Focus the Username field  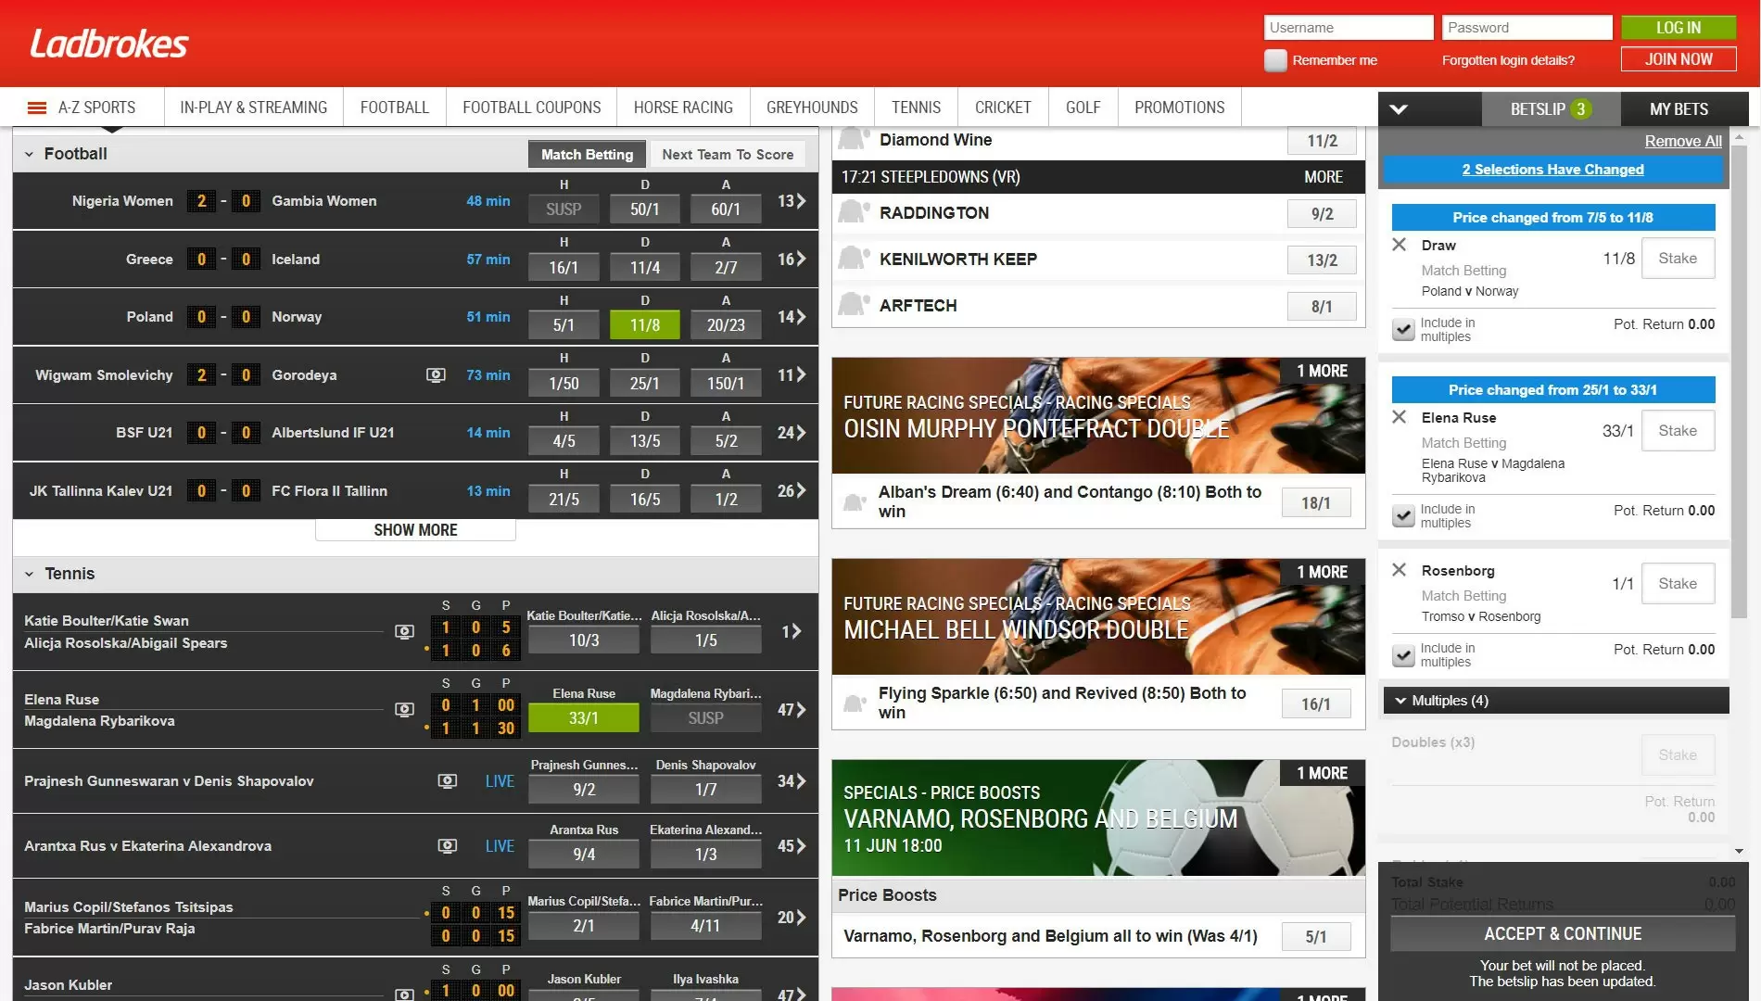coord(1349,28)
